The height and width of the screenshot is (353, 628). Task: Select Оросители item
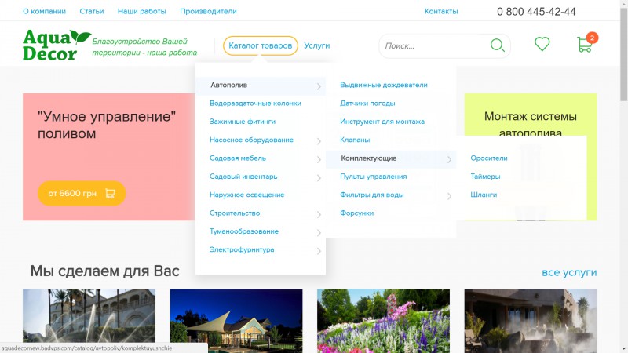(x=488, y=158)
